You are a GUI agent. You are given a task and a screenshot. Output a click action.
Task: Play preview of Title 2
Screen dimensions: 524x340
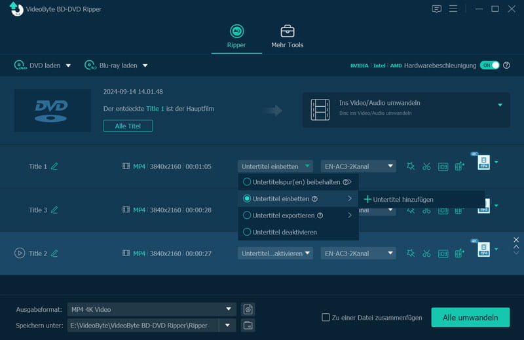click(20, 253)
